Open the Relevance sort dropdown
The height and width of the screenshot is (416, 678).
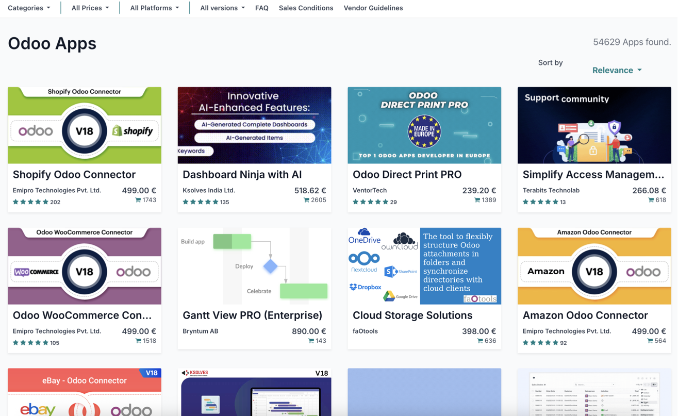pos(617,70)
